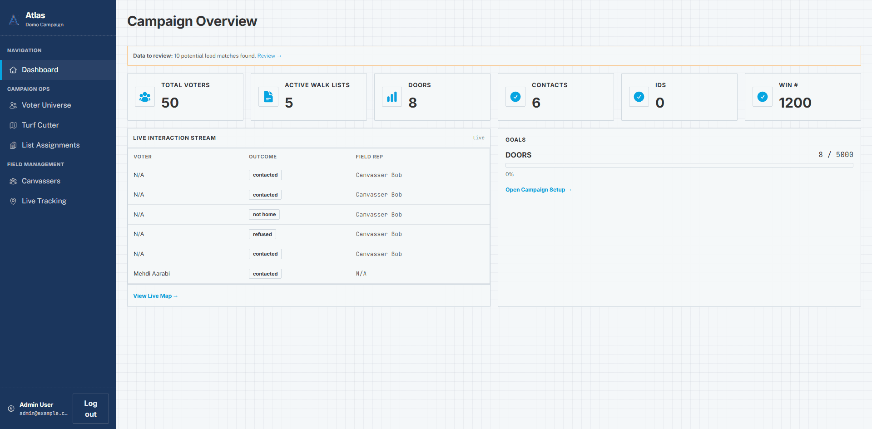
Task: Select the voter name Mehdi Aarabi
Action: pos(152,274)
